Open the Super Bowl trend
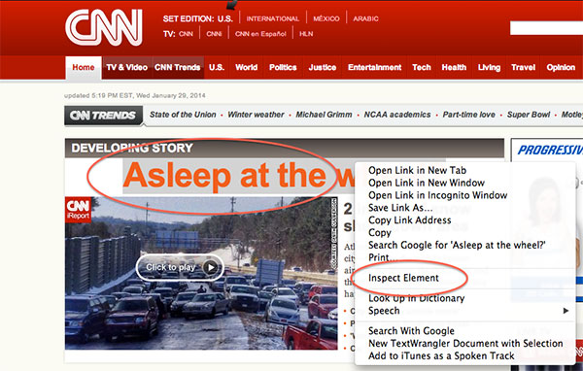583x371 pixels. [x=529, y=115]
